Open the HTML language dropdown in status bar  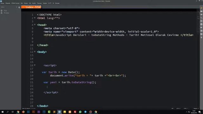(x=186, y=108)
